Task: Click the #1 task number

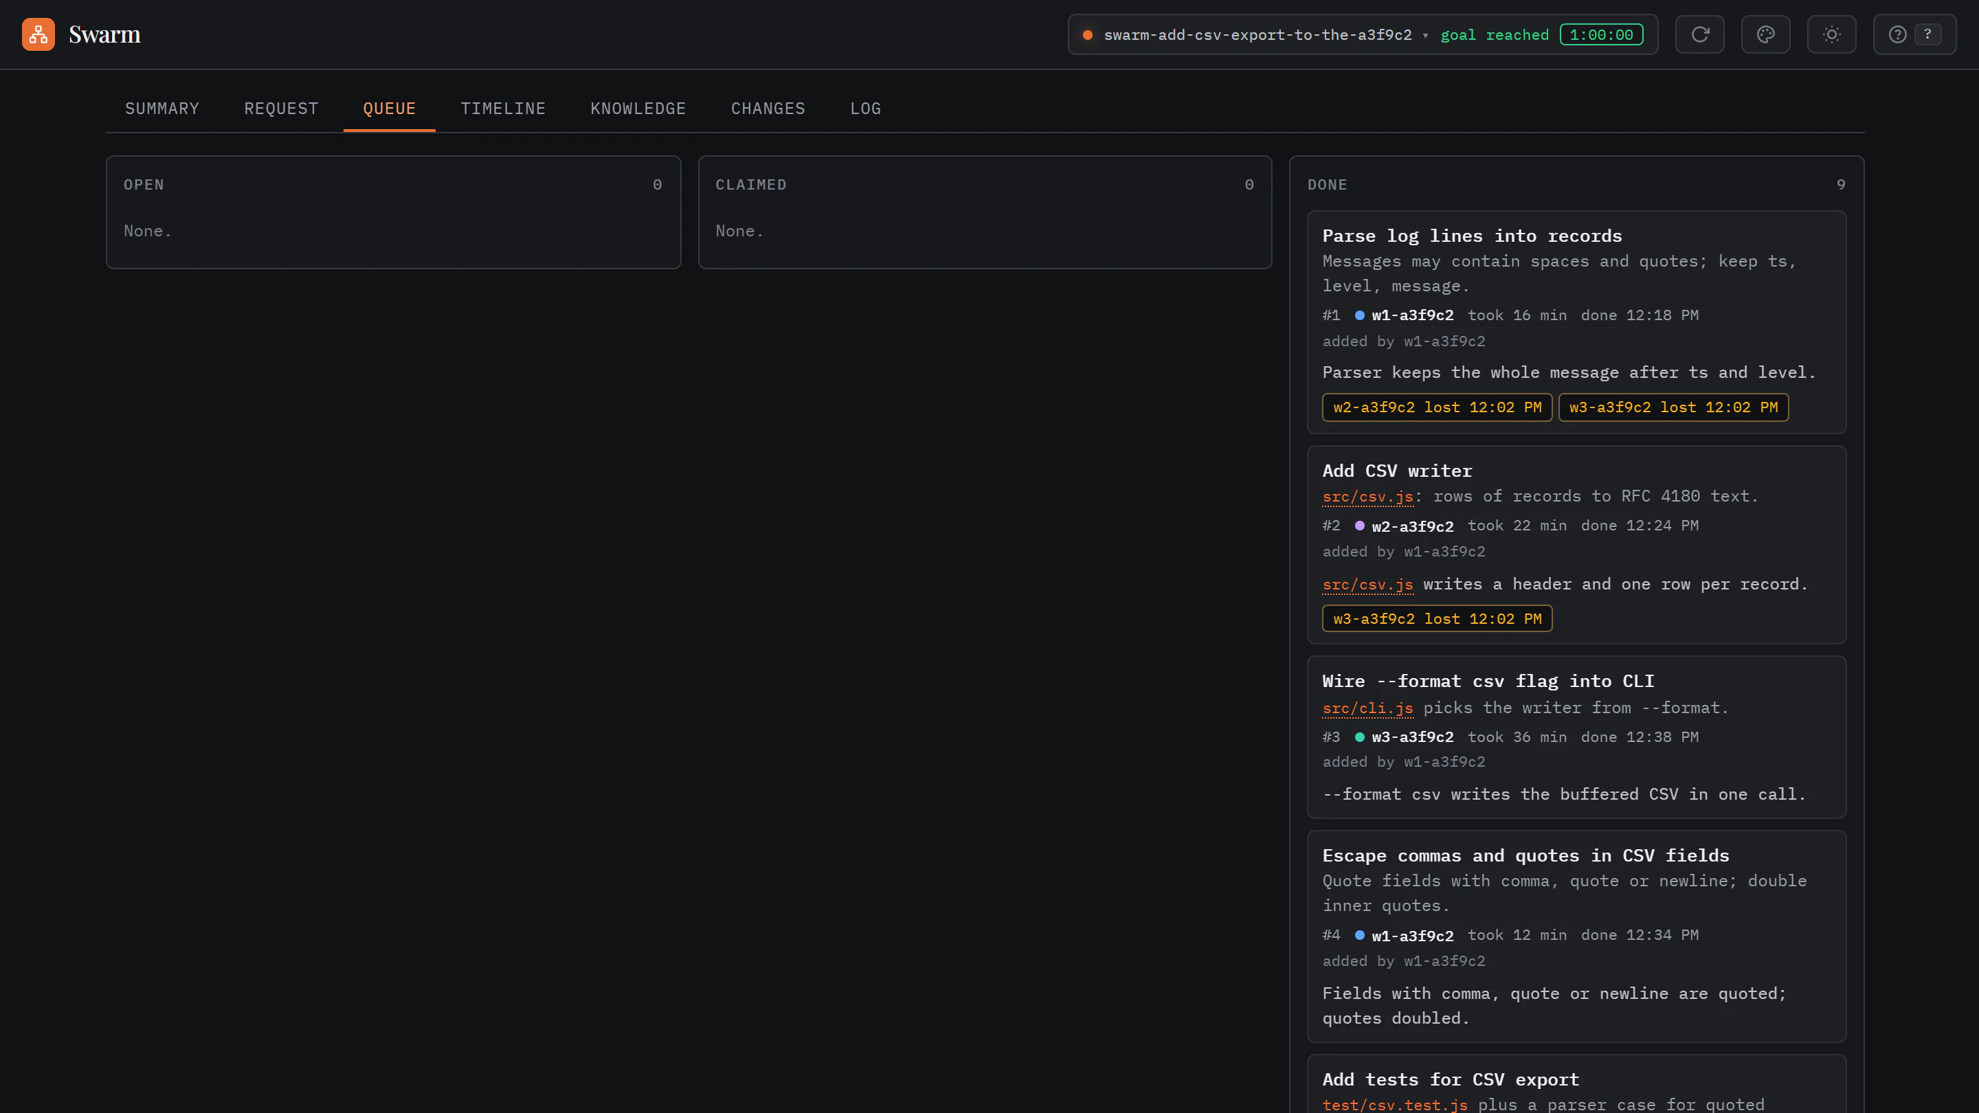Action: coord(1332,315)
